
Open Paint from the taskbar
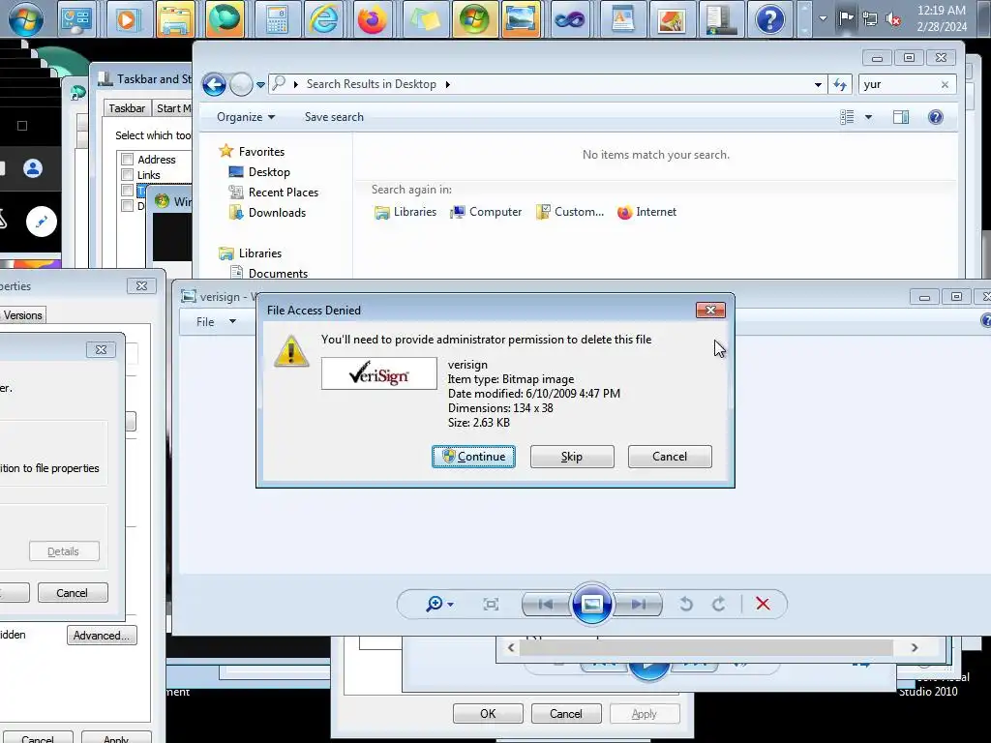(x=672, y=19)
